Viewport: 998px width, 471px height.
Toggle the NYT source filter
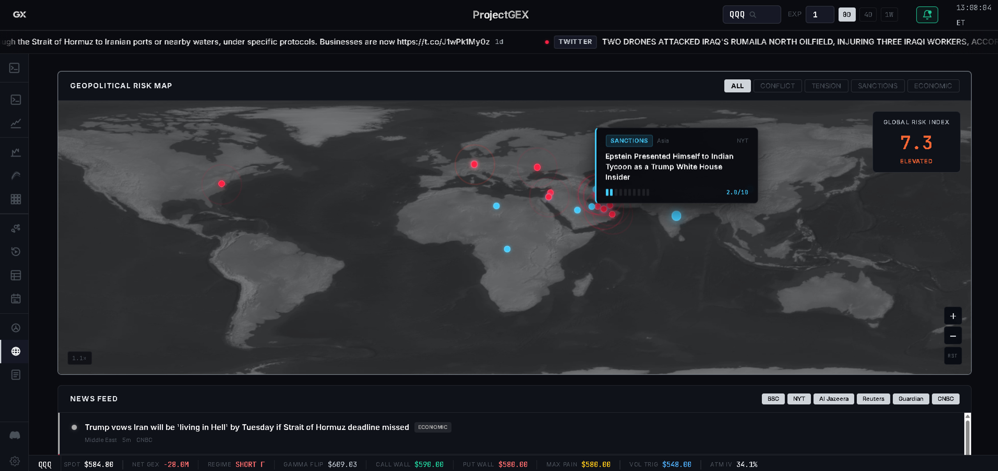(x=799, y=399)
